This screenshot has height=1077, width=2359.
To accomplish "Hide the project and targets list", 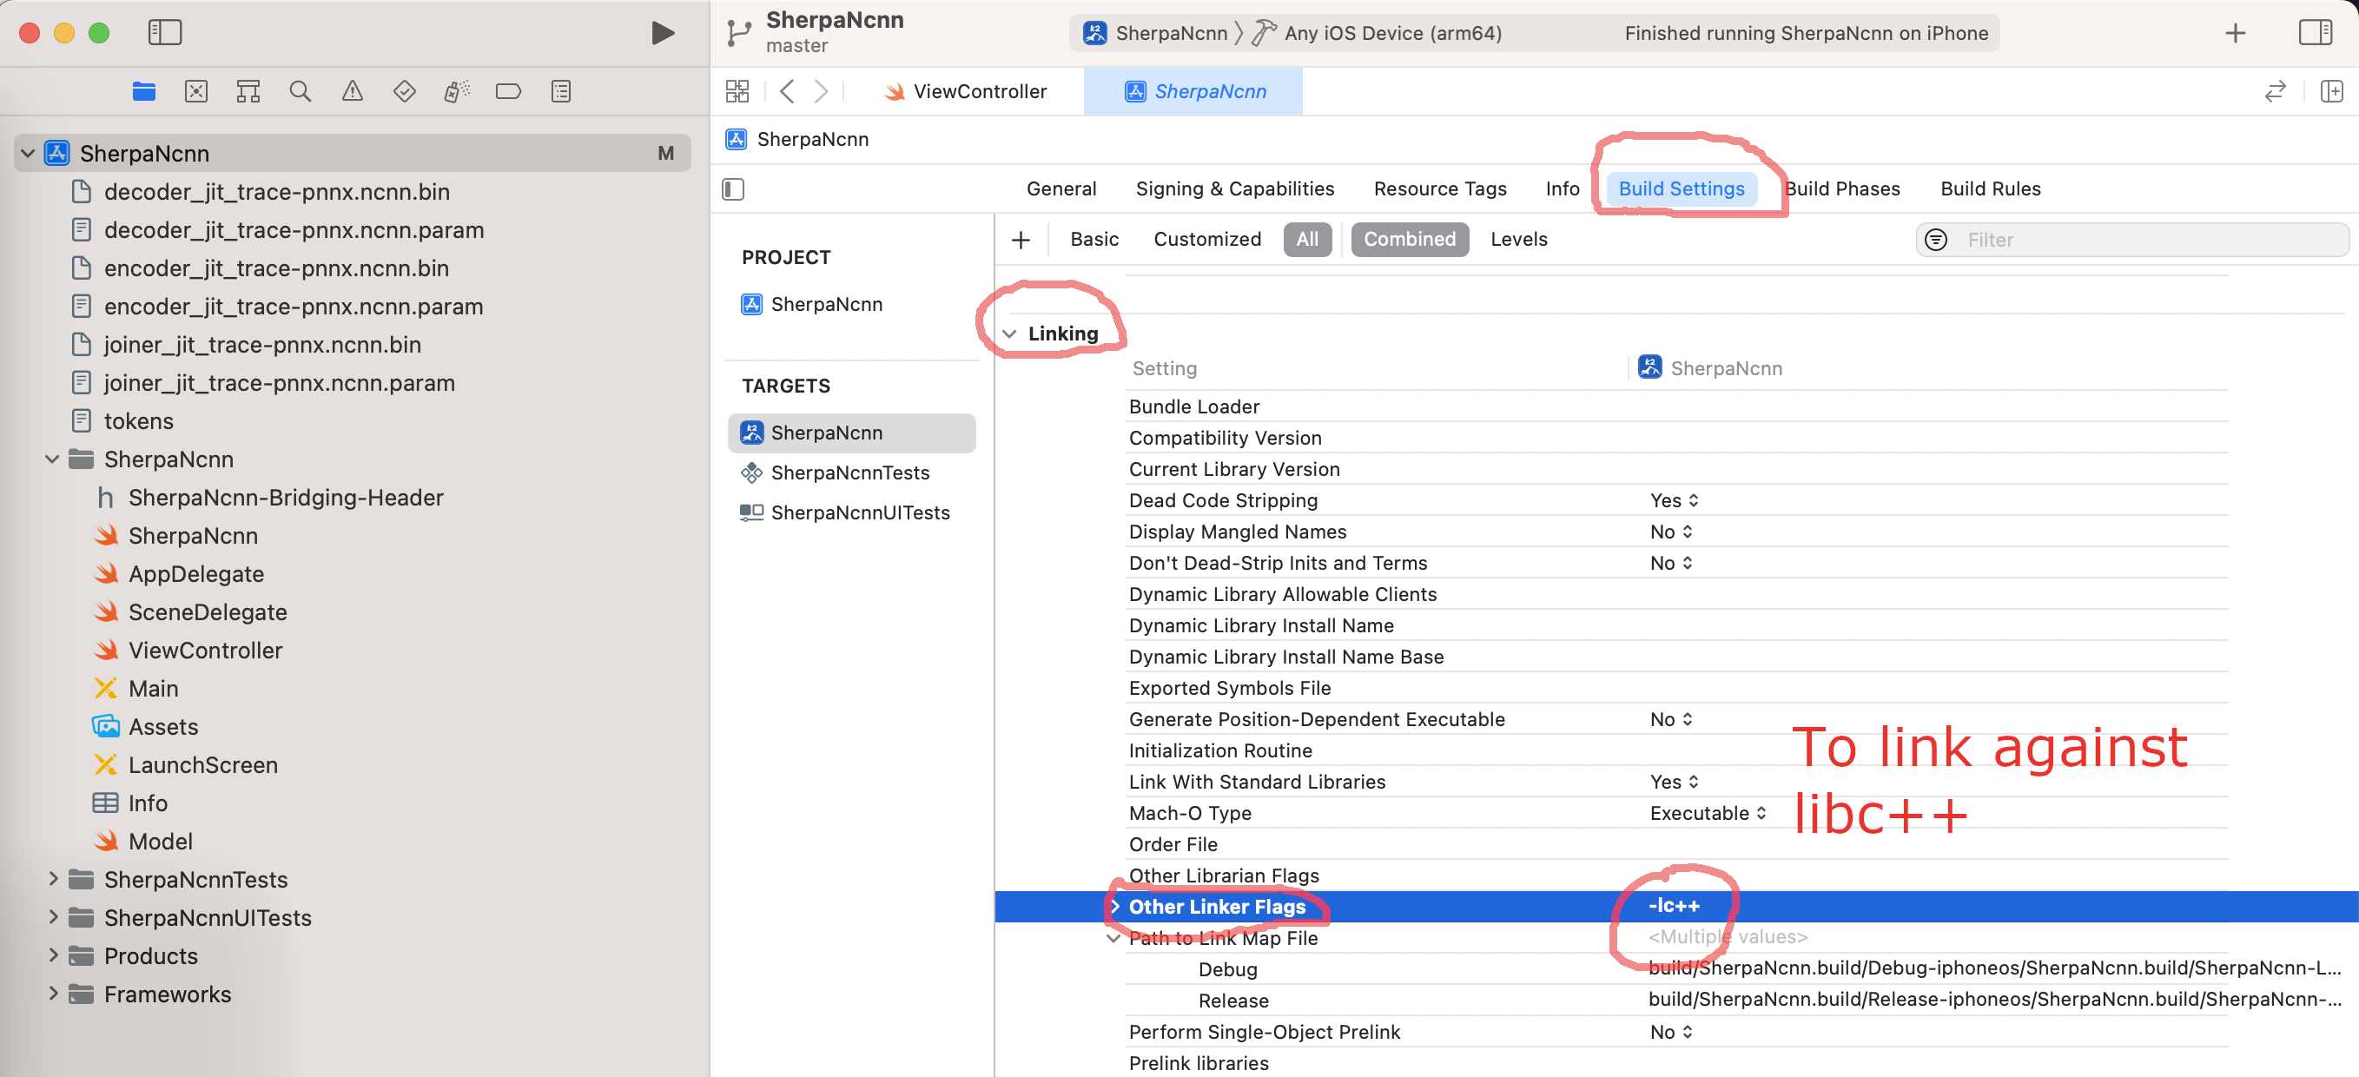I will point(734,189).
